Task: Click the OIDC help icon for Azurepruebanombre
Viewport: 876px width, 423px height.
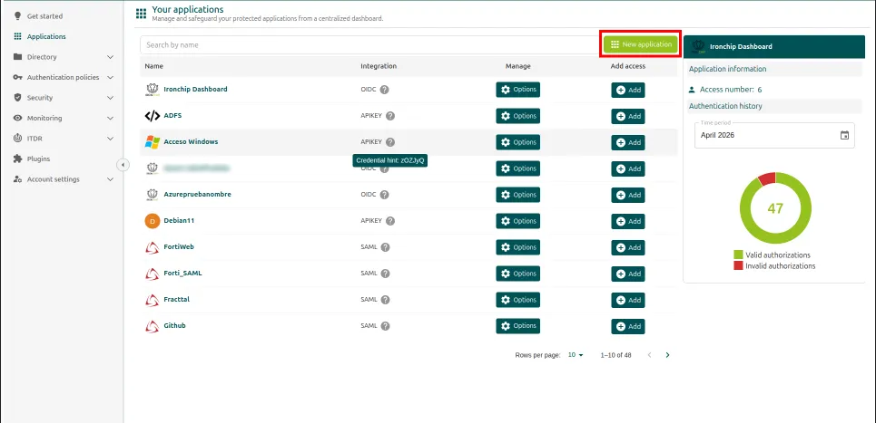Action: [385, 195]
